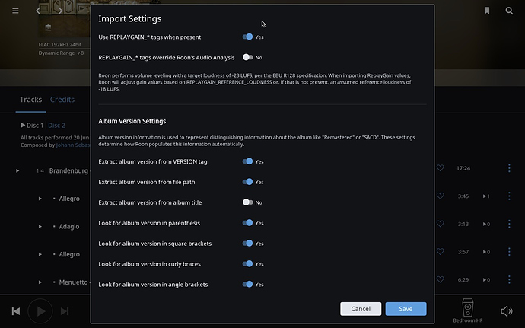The height and width of the screenshot is (328, 525).
Task: Go back with the left arrow
Action: pyautogui.click(x=38, y=11)
